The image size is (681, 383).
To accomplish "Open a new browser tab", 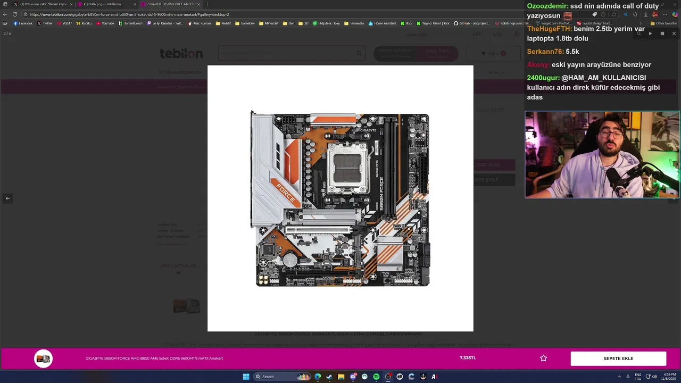I will pyautogui.click(x=207, y=4).
